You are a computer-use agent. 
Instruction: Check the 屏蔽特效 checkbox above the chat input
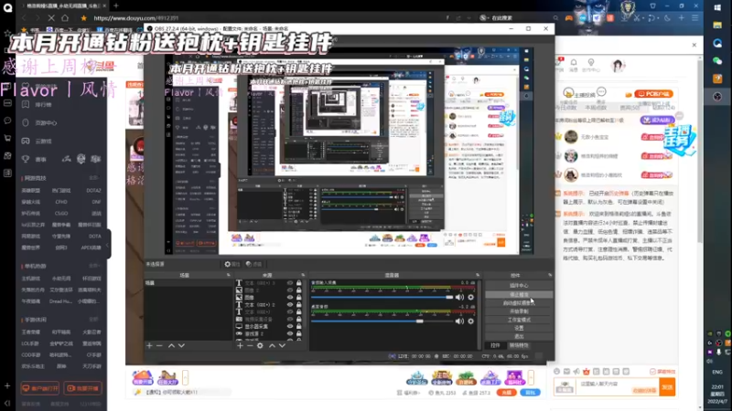[652, 372]
